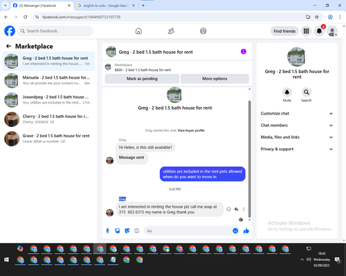Image resolution: width=346 pixels, height=276 pixels.
Task: Click the blue 'utilities are included' message bubble
Action: click(x=203, y=174)
